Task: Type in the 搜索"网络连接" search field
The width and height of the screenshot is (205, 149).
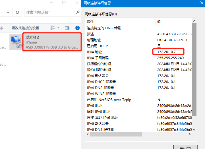Action: point(50,12)
